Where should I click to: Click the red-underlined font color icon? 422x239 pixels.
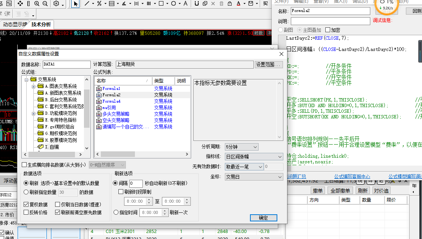tap(238, 3)
